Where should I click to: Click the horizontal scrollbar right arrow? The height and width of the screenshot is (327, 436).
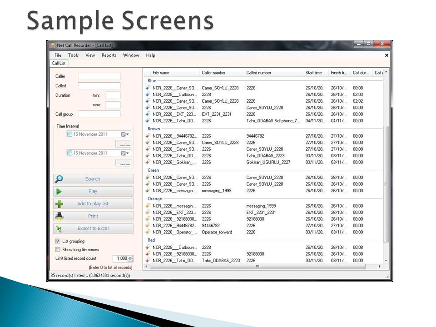point(380,267)
